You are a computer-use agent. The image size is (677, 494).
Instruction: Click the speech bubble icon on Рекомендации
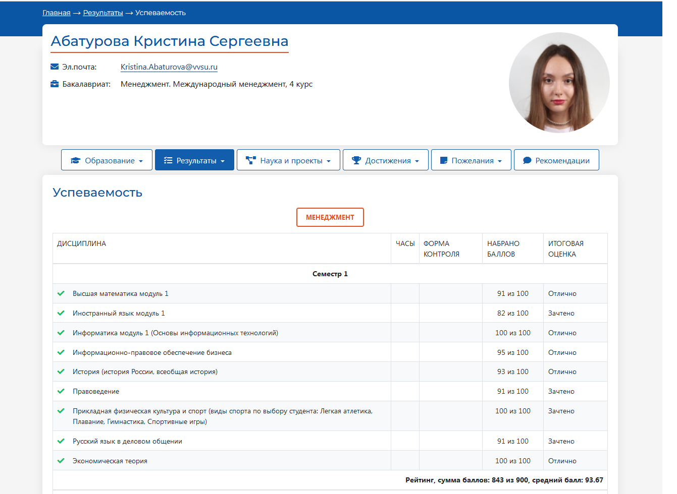pyautogui.click(x=527, y=160)
